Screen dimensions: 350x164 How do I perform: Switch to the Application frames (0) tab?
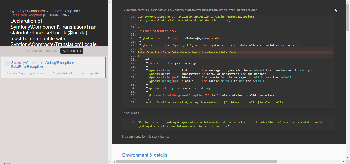(x=42, y=51)
